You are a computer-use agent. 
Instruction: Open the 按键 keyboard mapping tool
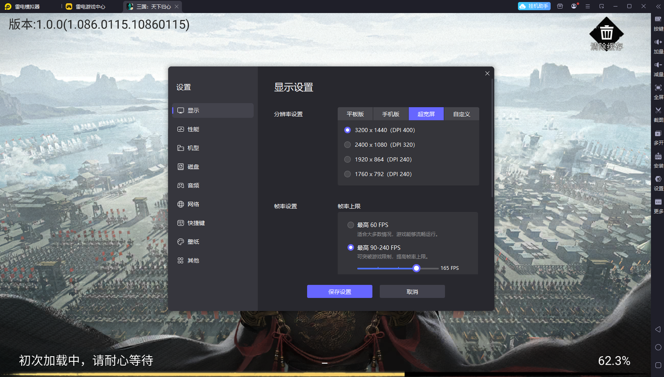point(658,24)
